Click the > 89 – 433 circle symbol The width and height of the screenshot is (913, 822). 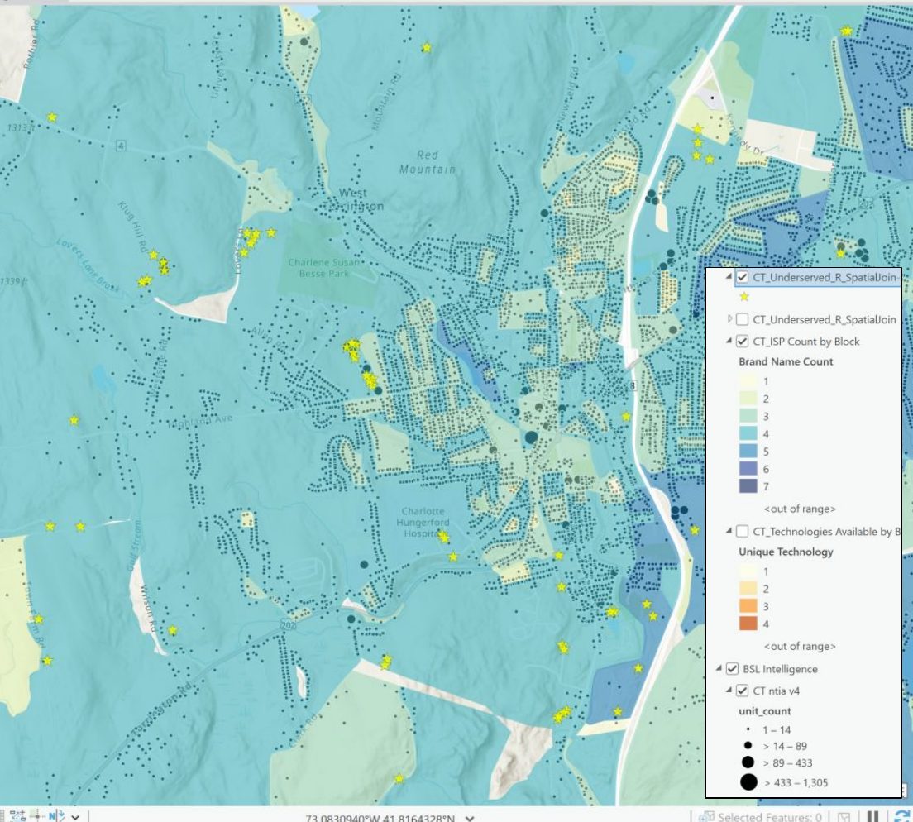748,762
